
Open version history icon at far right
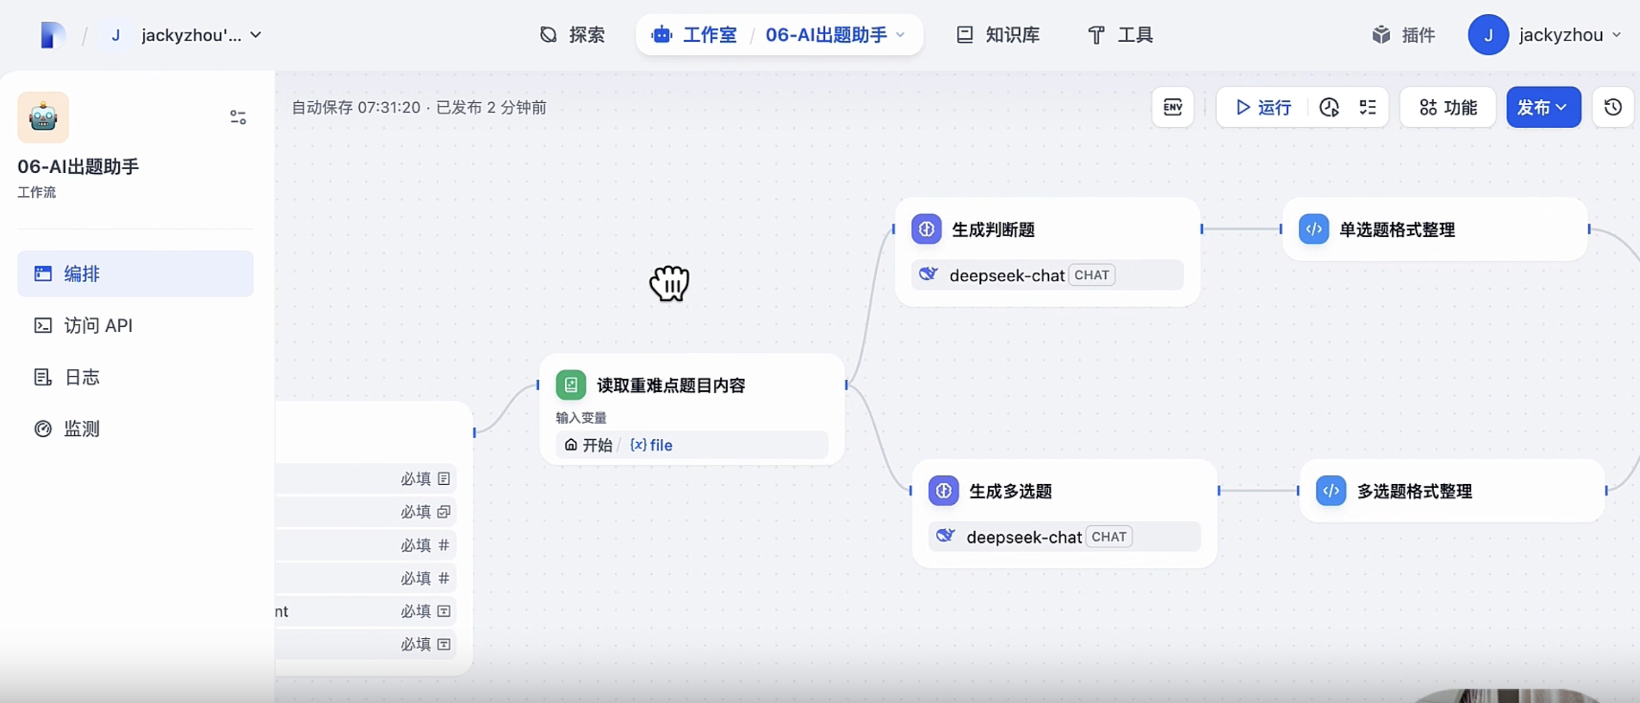[x=1612, y=107]
